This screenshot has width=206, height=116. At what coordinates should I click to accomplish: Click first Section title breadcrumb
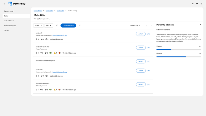[49, 11]
